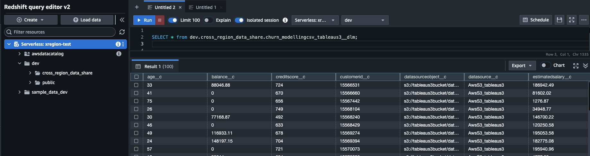This screenshot has height=156, width=590.
Task: Open the Export dropdown
Action: pyautogui.click(x=522, y=66)
